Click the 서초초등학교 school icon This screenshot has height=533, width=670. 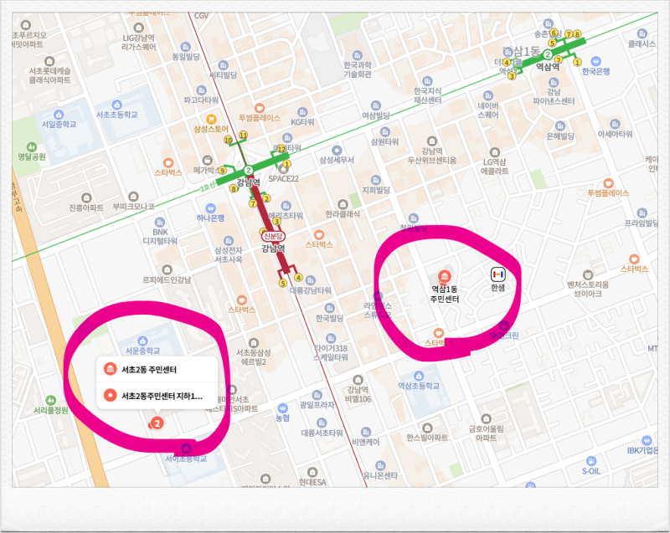click(x=116, y=105)
